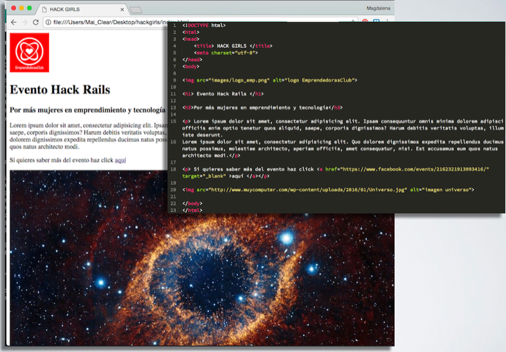Click alt="imagen universo" attribute in code

click(440, 190)
